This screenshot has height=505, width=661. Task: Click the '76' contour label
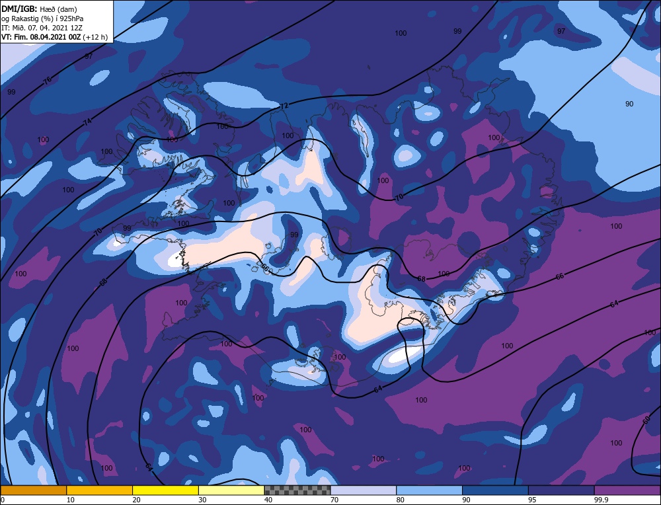[x=47, y=80]
